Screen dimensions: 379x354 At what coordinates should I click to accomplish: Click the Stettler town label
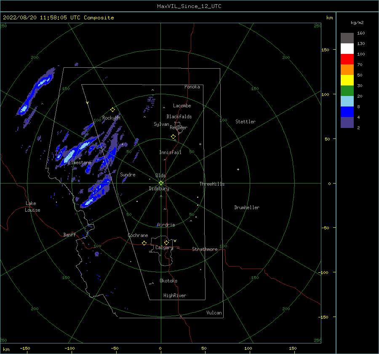click(x=246, y=122)
